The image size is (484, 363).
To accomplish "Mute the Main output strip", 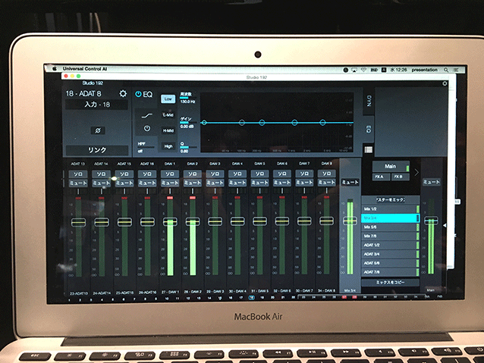I will point(431,182).
